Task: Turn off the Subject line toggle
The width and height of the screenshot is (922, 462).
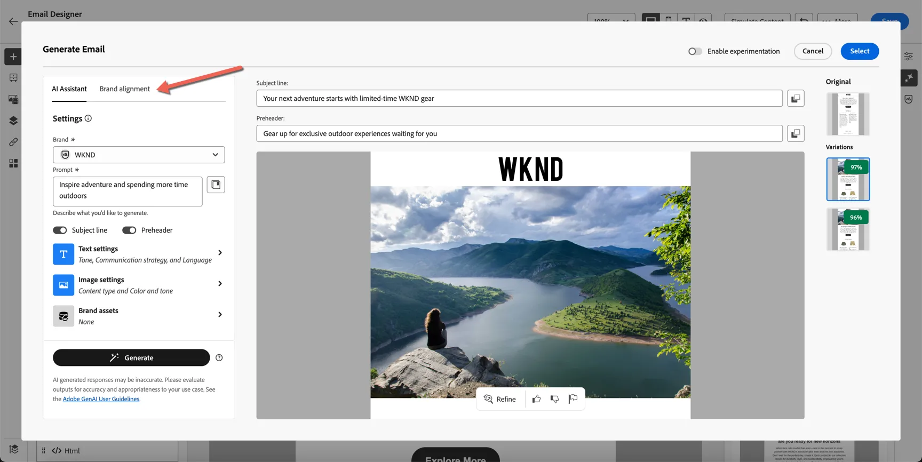Action: 60,230
